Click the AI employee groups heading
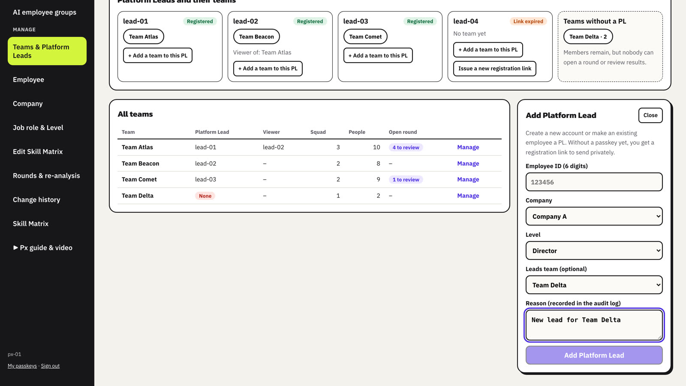 point(45,12)
